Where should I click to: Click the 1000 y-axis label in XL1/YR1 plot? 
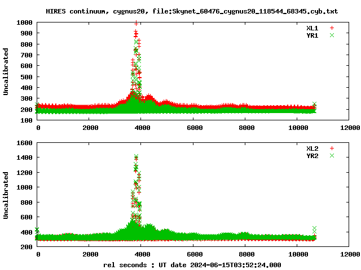[x=24, y=22]
